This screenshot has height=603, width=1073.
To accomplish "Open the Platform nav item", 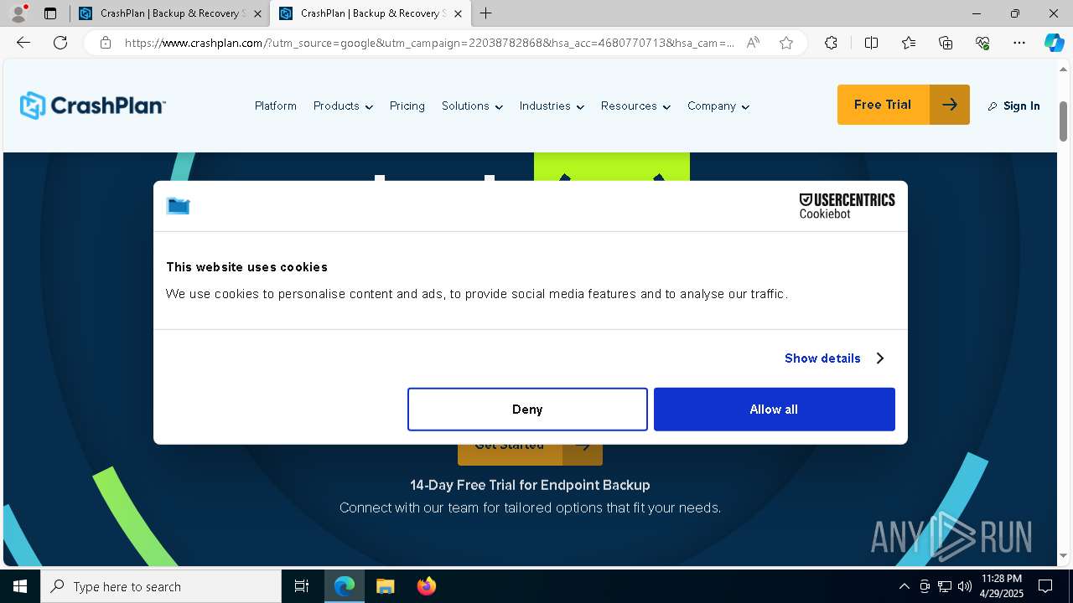I will pyautogui.click(x=276, y=106).
